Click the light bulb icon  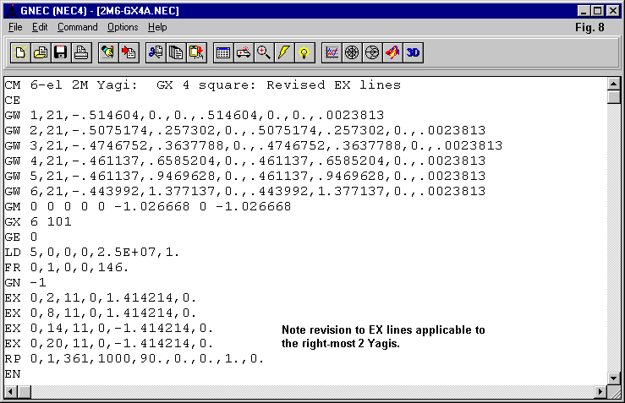pos(304,52)
